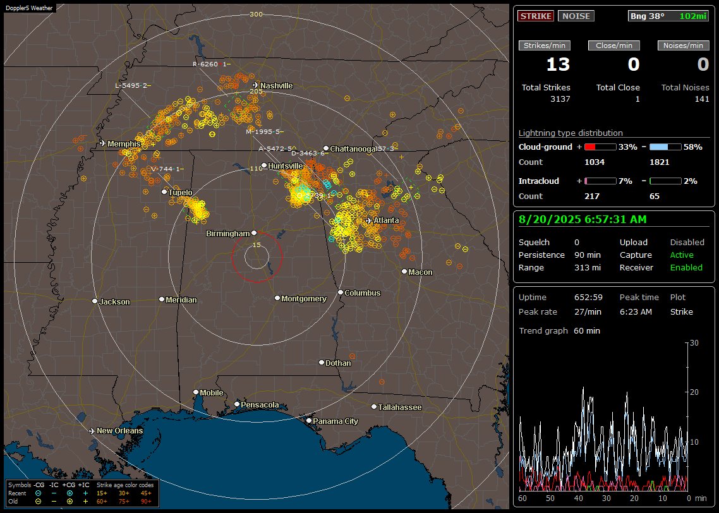Click the Strikes/min label box
This screenshot has height=513, width=719.
[545, 45]
